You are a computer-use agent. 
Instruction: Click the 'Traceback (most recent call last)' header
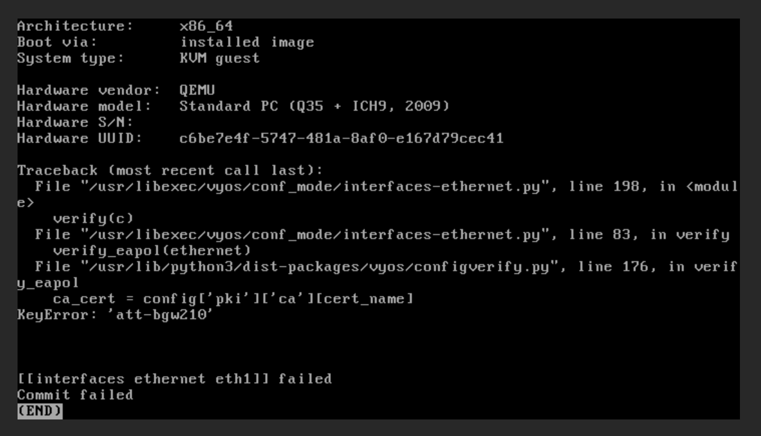click(170, 171)
